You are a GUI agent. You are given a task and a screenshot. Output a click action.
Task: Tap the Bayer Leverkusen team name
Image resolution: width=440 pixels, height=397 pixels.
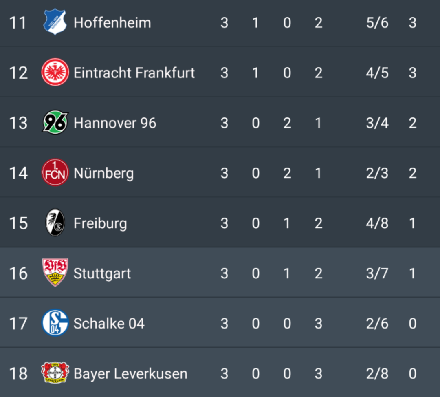coord(130,374)
